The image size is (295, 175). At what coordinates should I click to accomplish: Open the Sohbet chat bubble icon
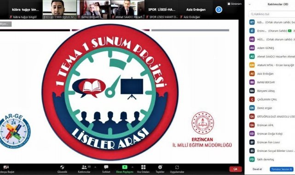[106, 167]
